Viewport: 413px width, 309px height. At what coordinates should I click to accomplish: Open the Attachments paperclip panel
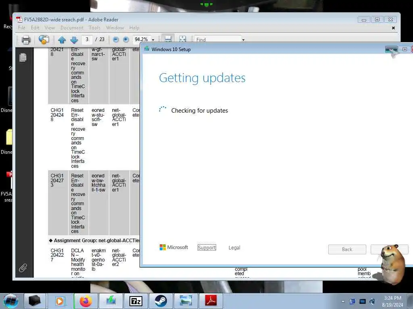click(x=23, y=268)
